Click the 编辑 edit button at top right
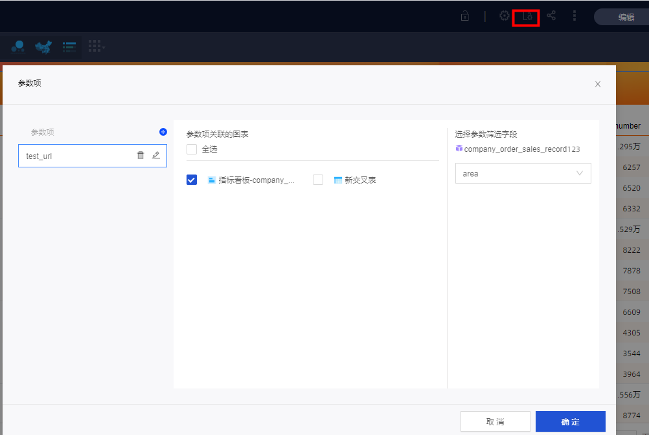 (x=625, y=17)
